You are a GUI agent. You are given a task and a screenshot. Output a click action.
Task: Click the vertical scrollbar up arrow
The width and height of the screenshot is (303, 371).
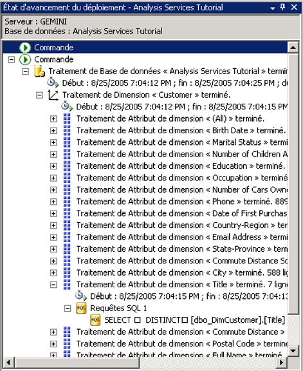click(293, 47)
